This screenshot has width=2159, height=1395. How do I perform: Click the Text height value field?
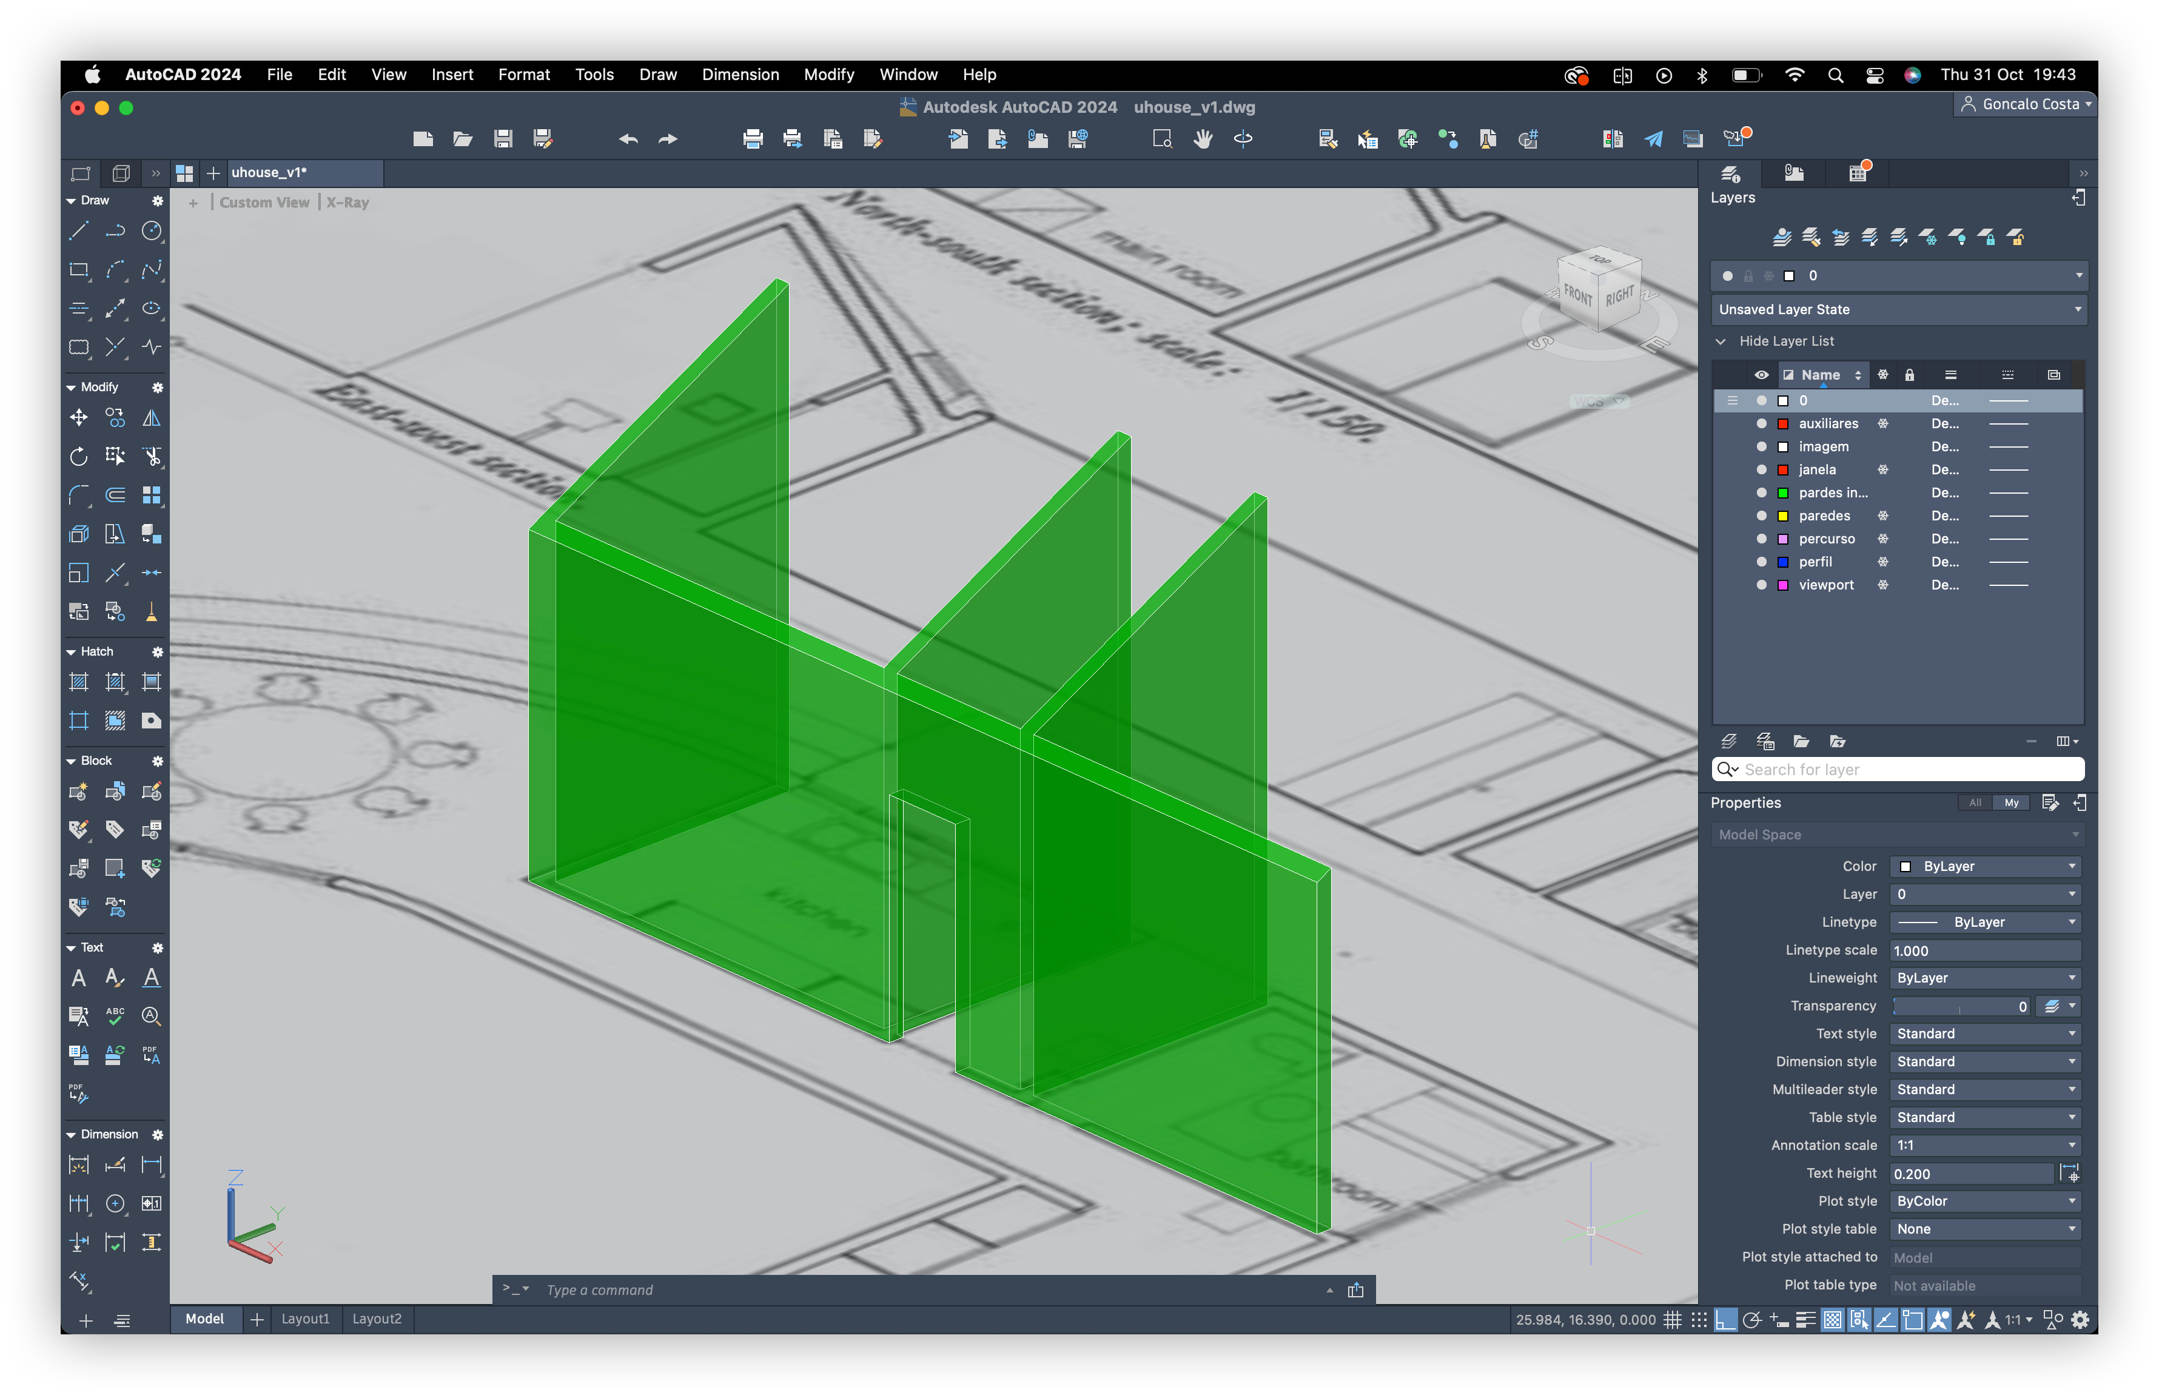pyautogui.click(x=1972, y=1174)
